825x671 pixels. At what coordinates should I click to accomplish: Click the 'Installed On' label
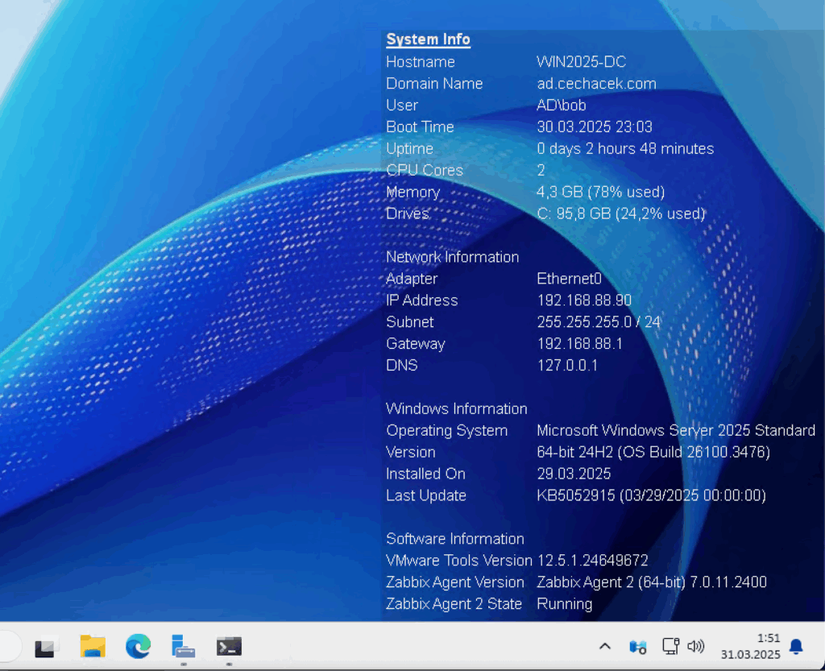(x=425, y=474)
